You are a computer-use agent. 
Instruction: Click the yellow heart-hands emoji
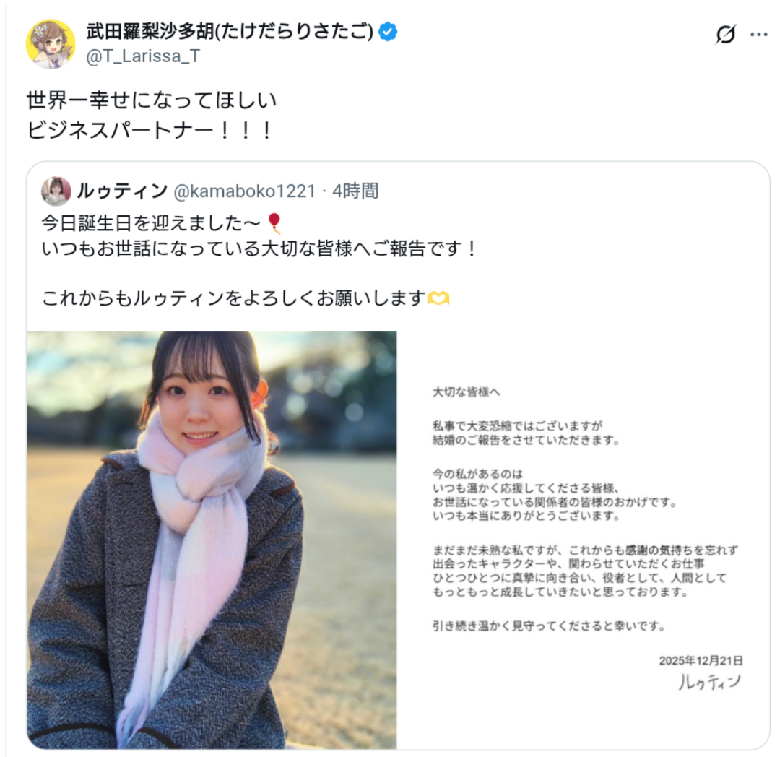(438, 298)
